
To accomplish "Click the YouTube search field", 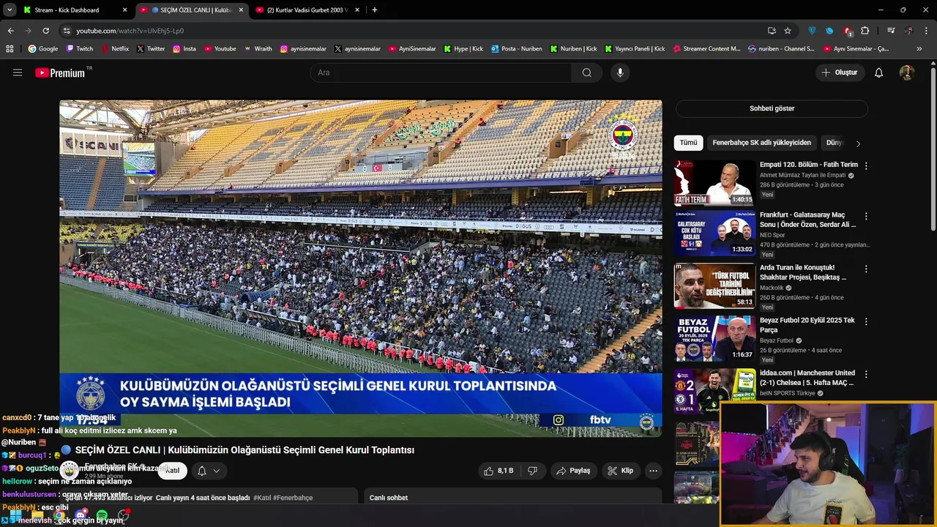I will tap(441, 72).
